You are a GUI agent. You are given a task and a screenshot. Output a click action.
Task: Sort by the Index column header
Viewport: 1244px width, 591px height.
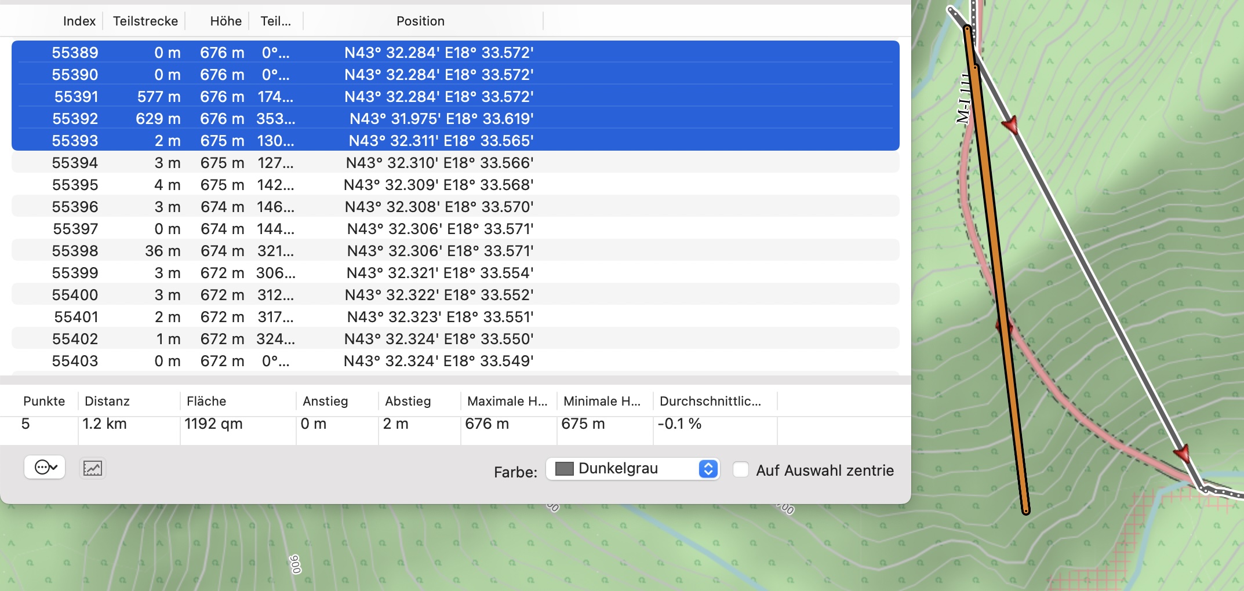pyautogui.click(x=79, y=21)
